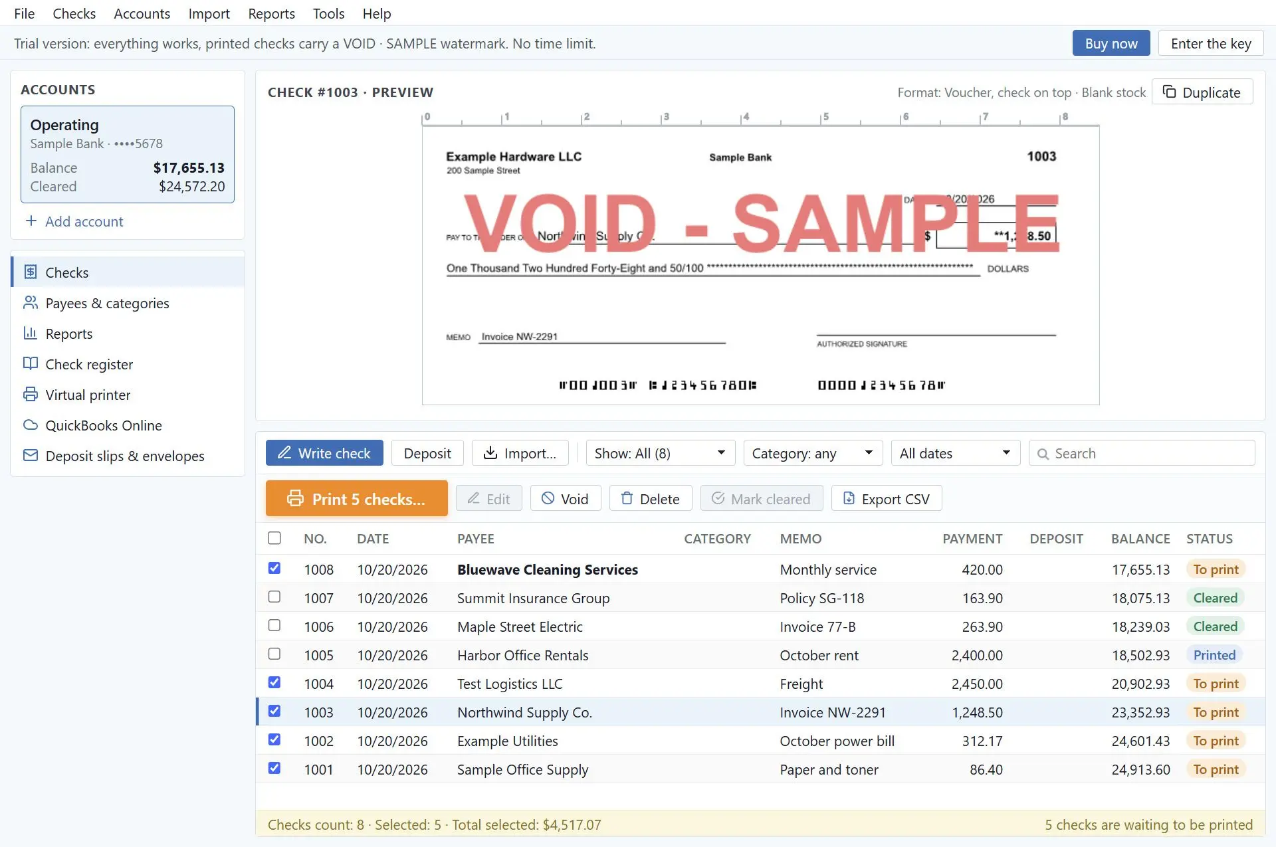The height and width of the screenshot is (847, 1276).
Task: Open Payees & categories people icon
Action: click(x=31, y=303)
